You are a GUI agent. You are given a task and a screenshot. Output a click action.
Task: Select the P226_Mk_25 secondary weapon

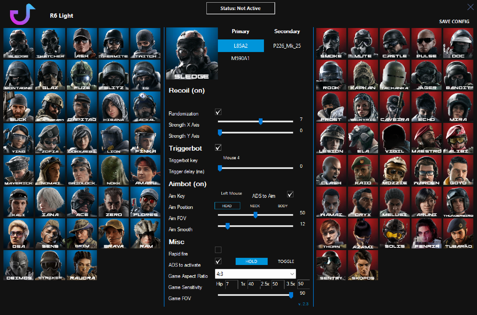click(287, 46)
